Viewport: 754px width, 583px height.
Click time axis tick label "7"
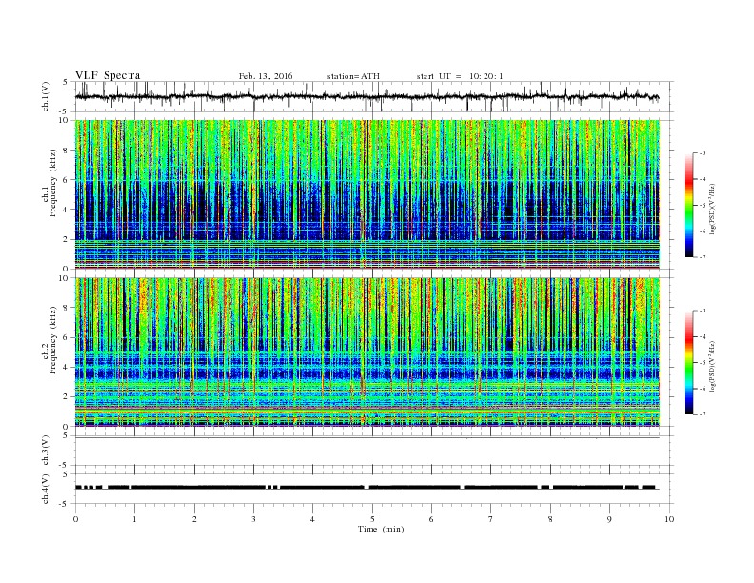click(491, 519)
